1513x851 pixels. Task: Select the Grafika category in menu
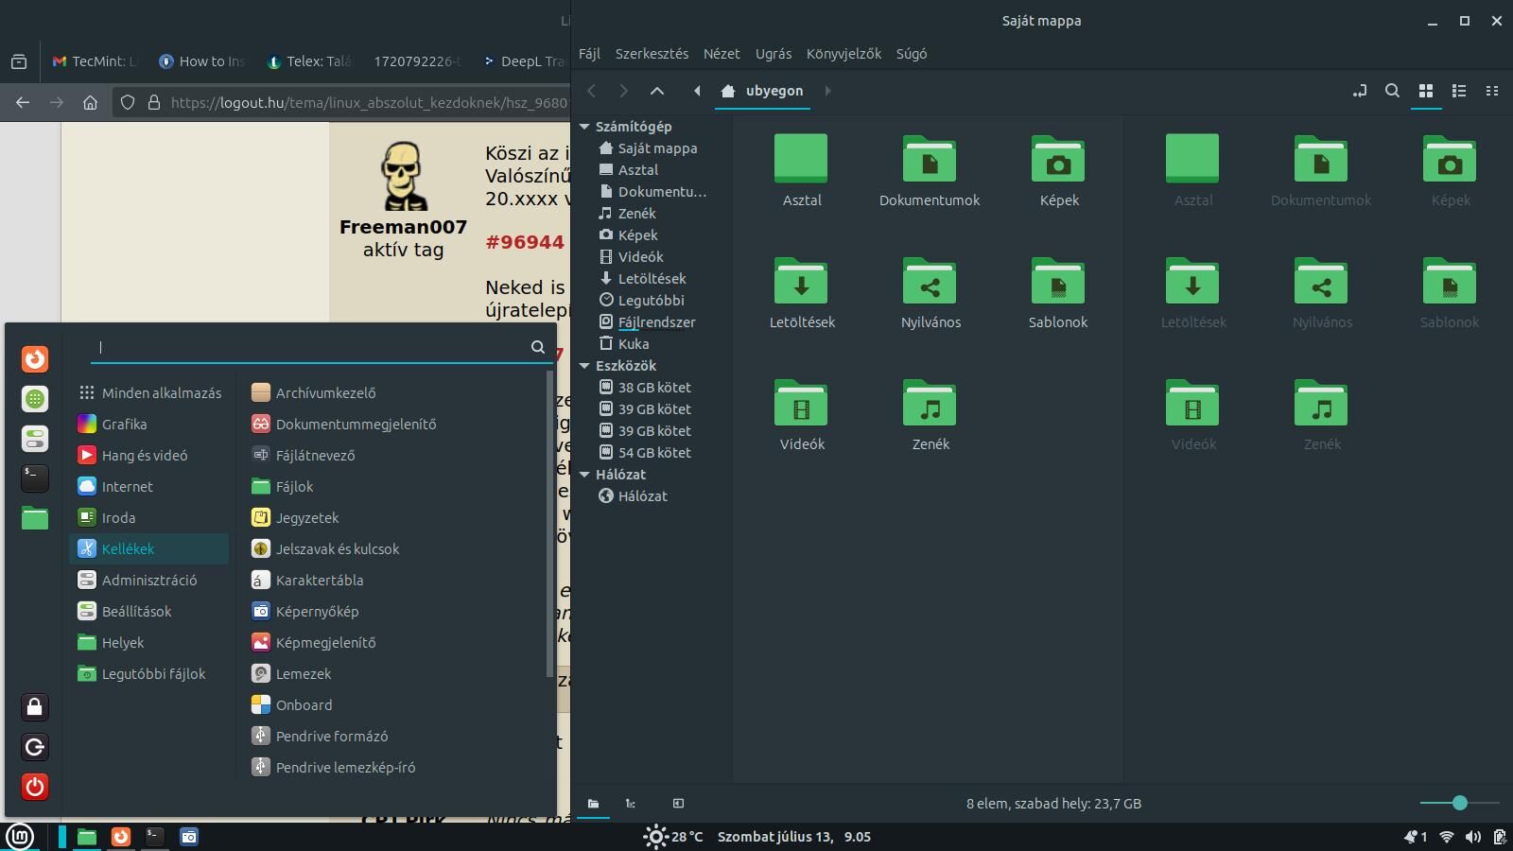148,425
